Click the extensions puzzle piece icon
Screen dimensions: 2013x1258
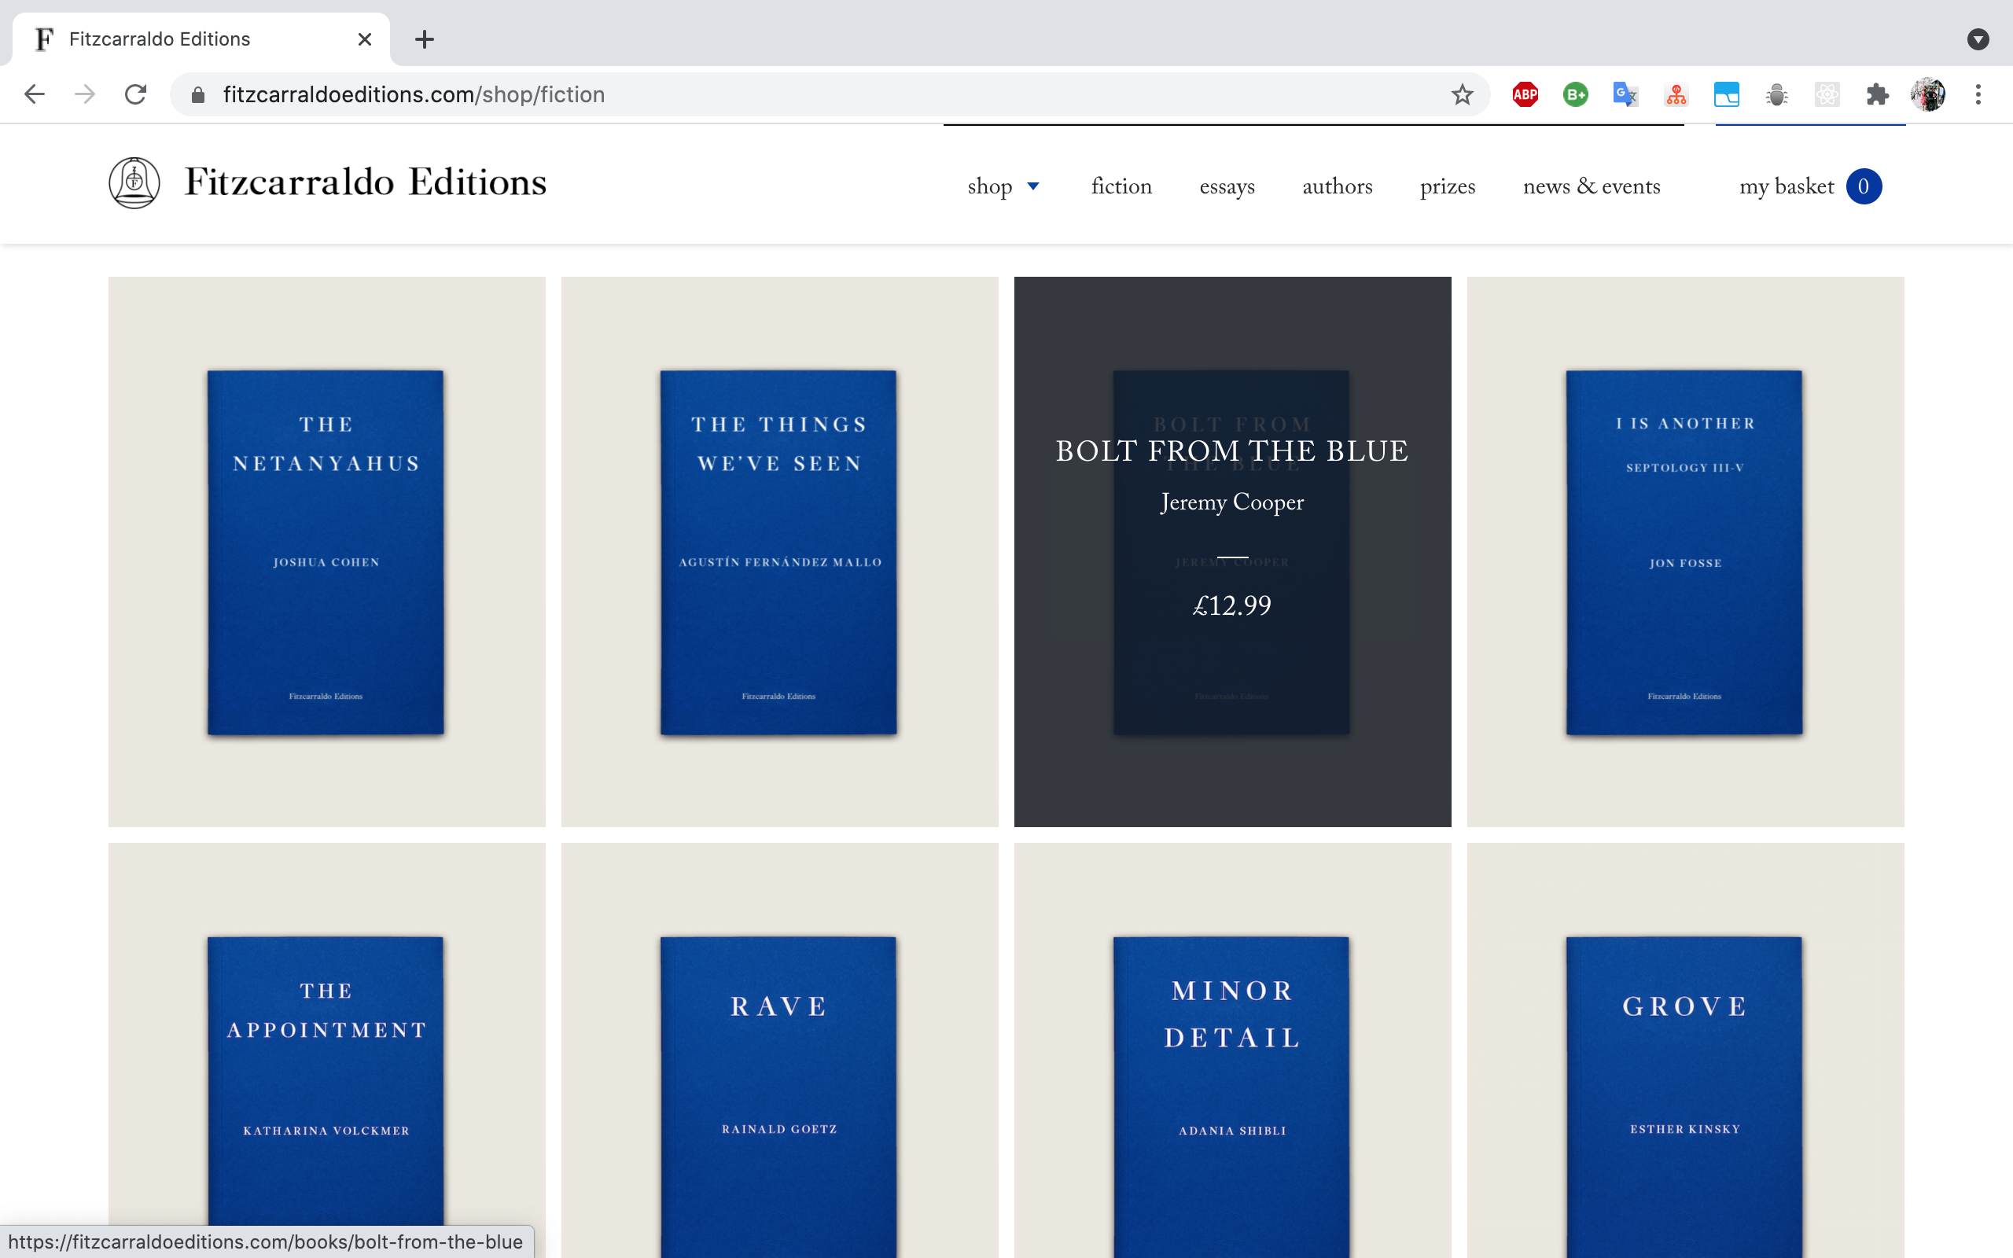(1878, 94)
